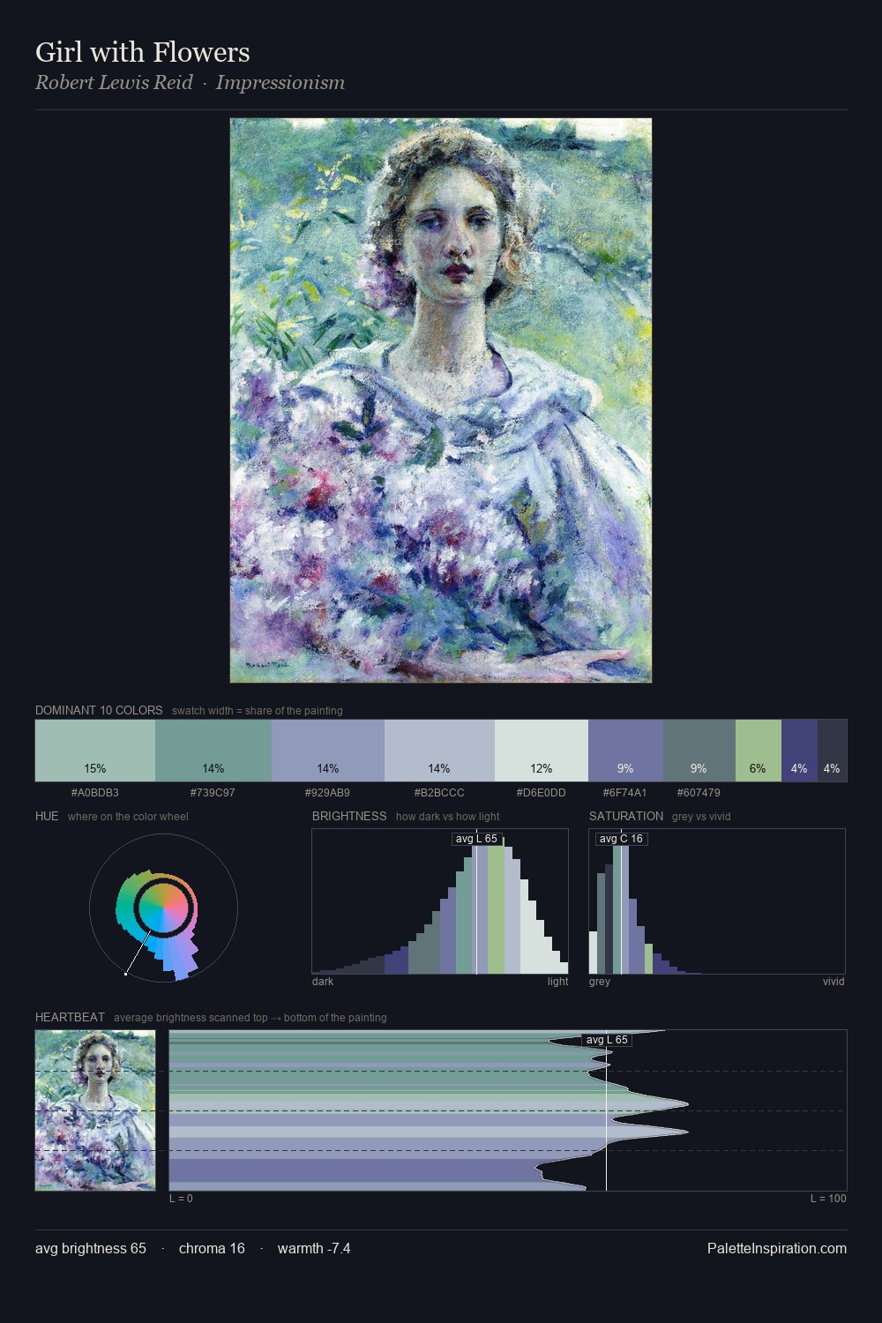Pick the #607479 slate swatch
The width and height of the screenshot is (882, 1323).
tap(699, 751)
